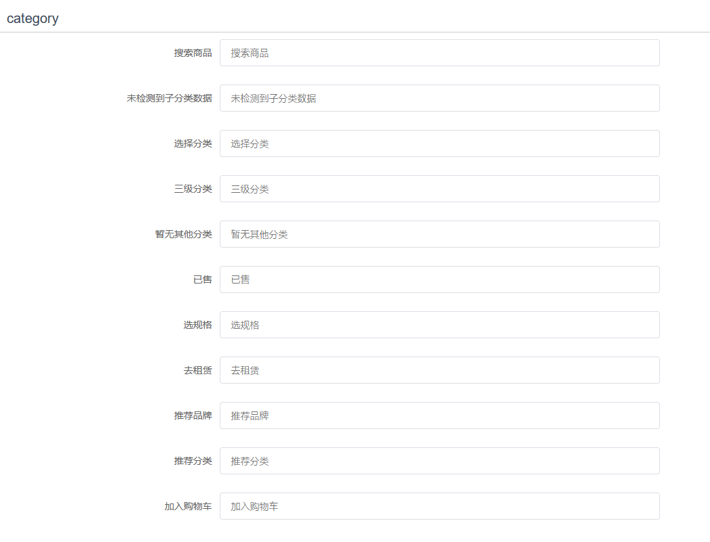Click the 已售 text input

pyautogui.click(x=440, y=279)
